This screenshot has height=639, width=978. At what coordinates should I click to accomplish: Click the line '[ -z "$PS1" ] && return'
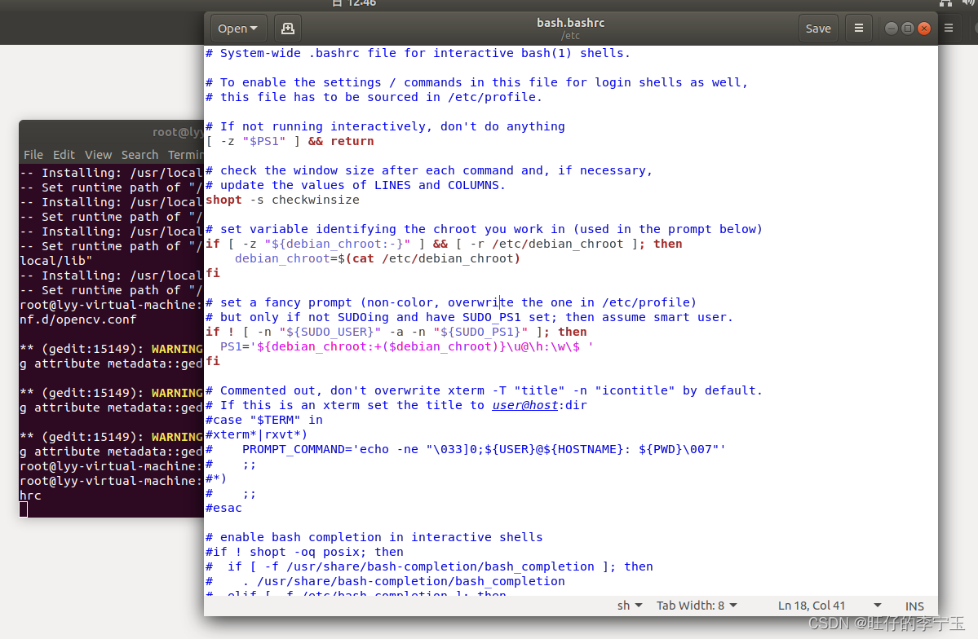point(290,142)
